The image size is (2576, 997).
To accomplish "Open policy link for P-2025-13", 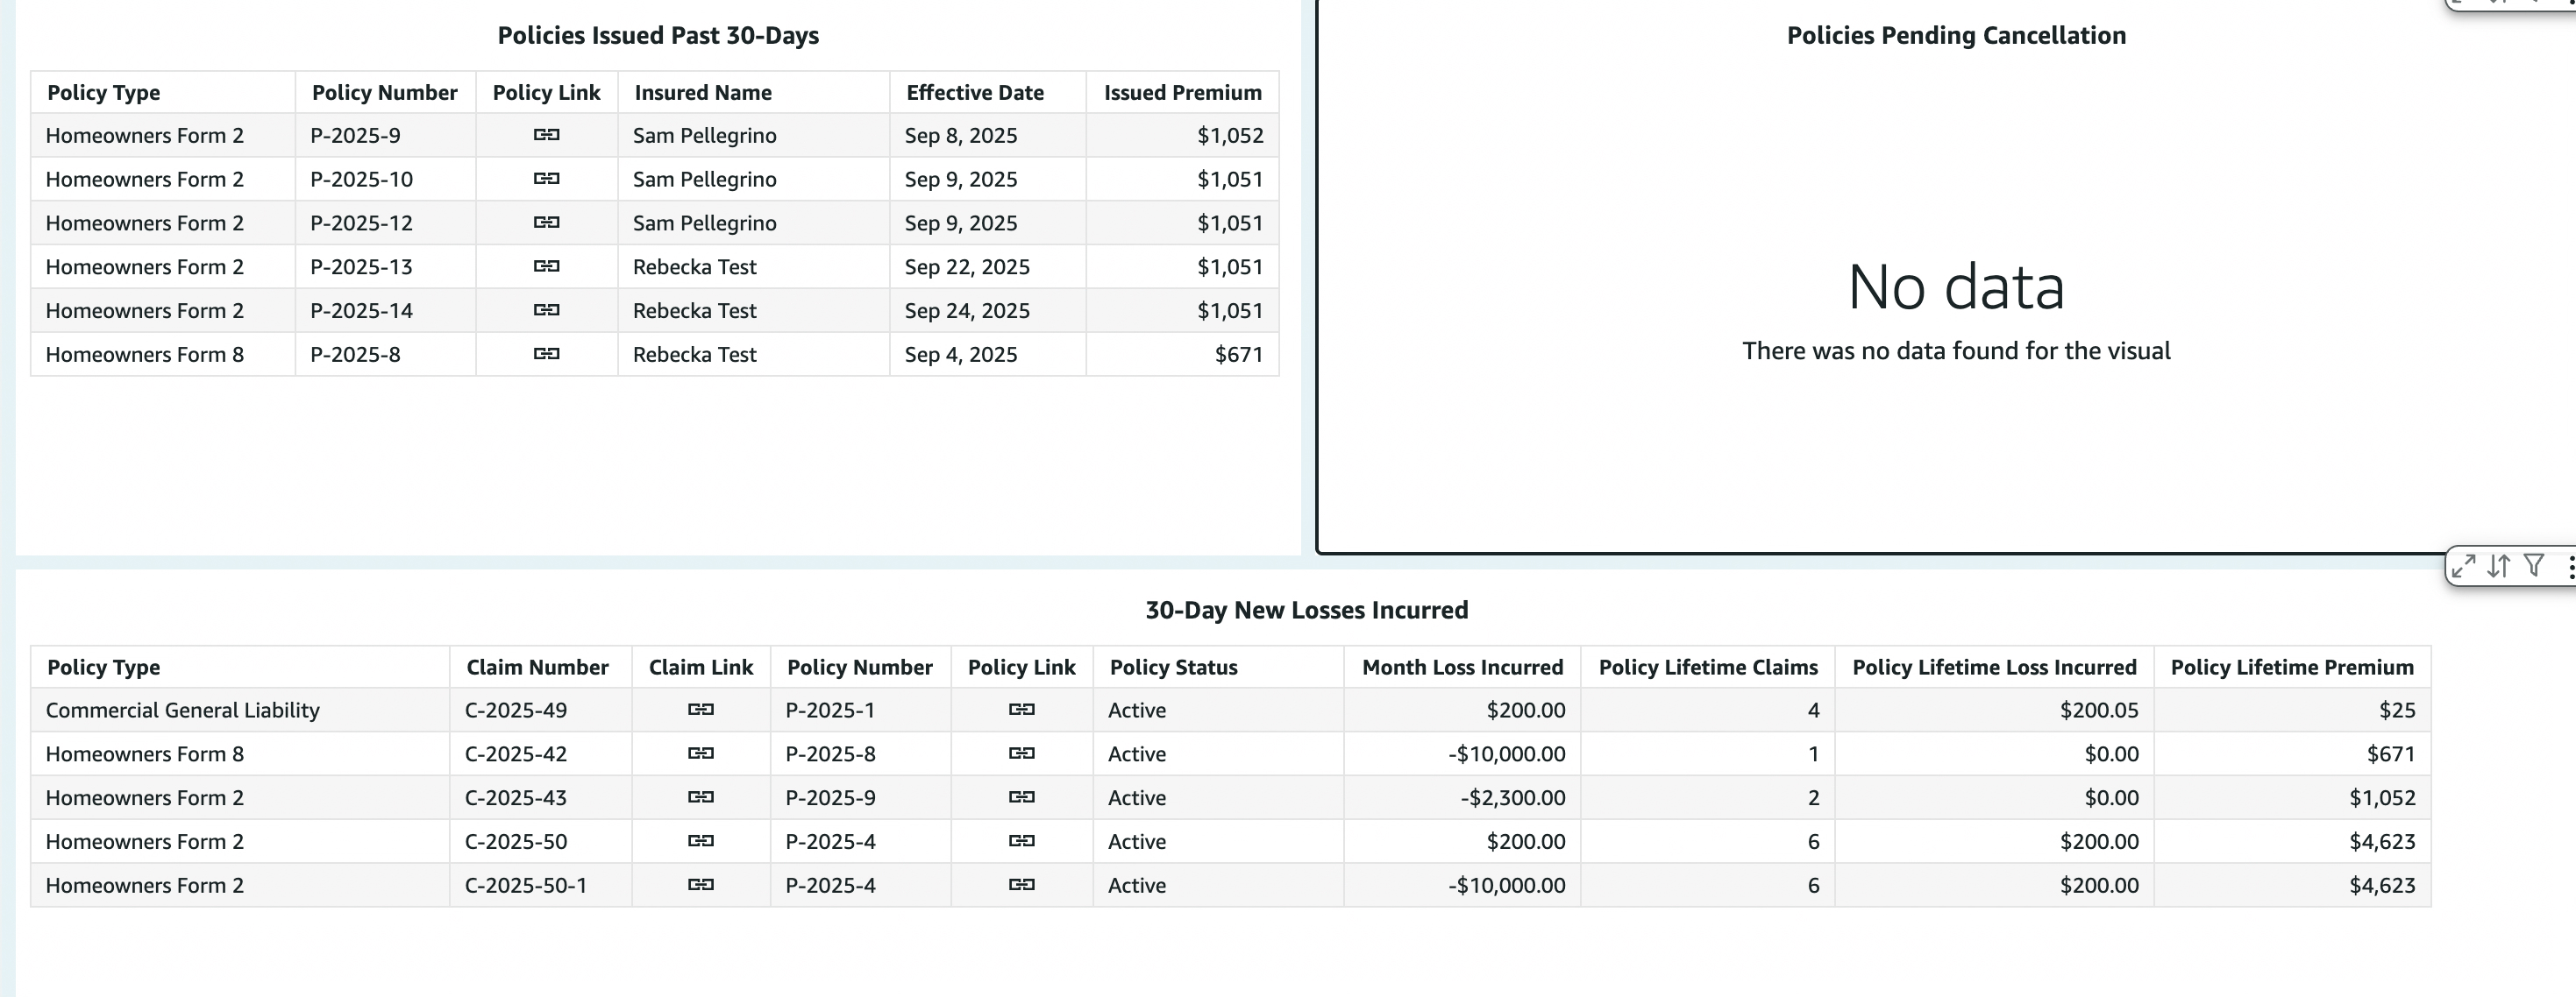I will (546, 266).
